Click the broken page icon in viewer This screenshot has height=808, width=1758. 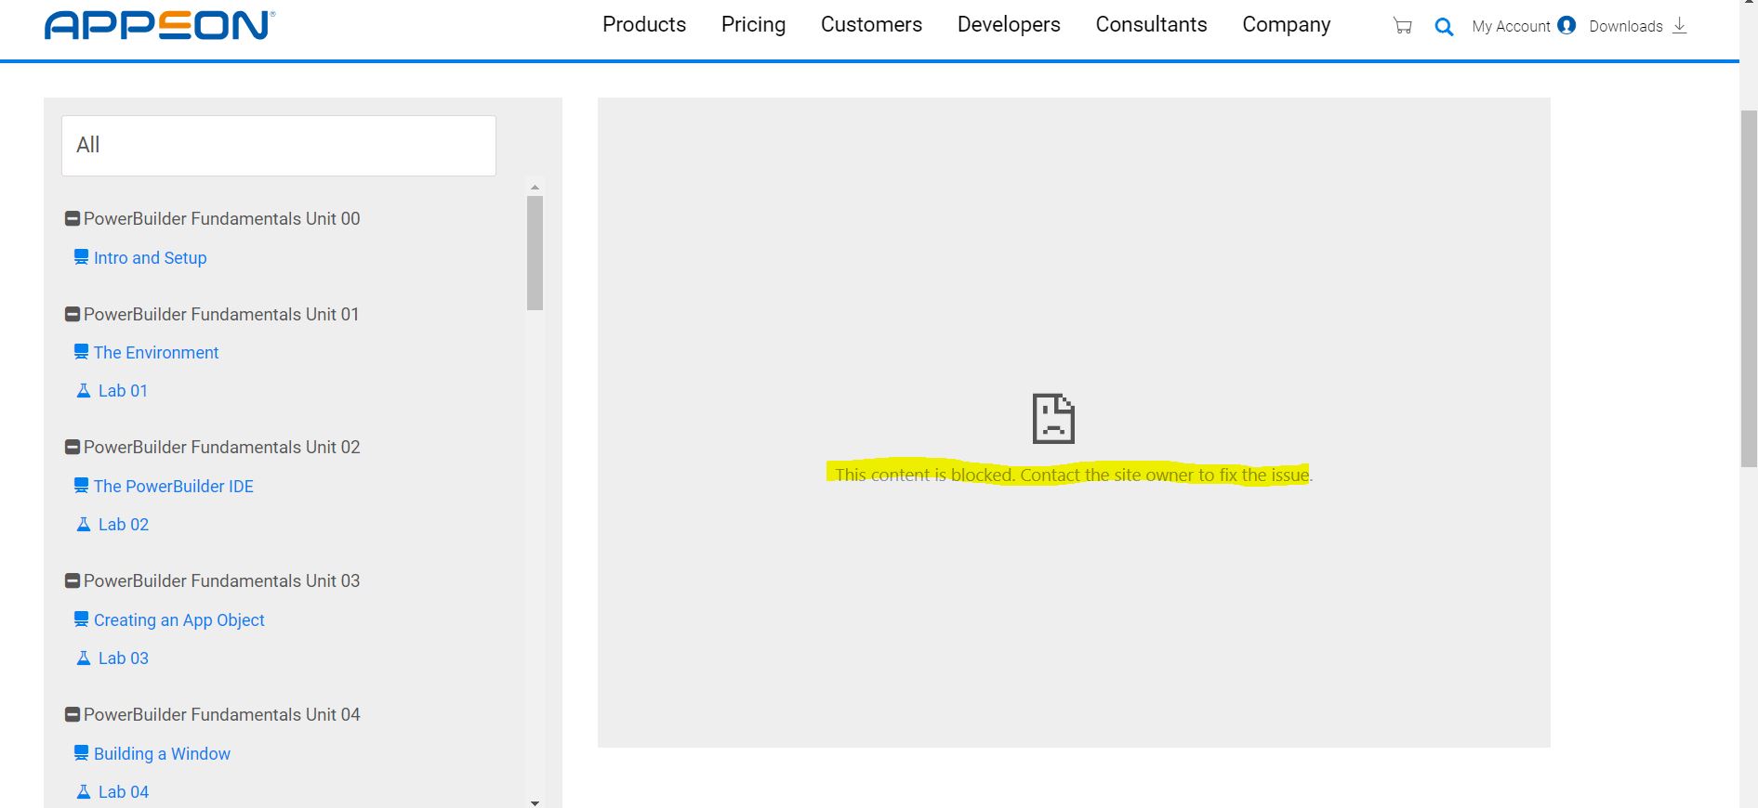(1053, 419)
